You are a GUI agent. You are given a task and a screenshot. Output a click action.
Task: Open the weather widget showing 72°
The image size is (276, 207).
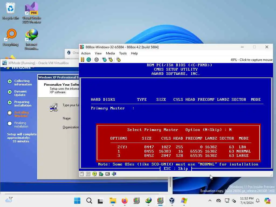click(9, 199)
